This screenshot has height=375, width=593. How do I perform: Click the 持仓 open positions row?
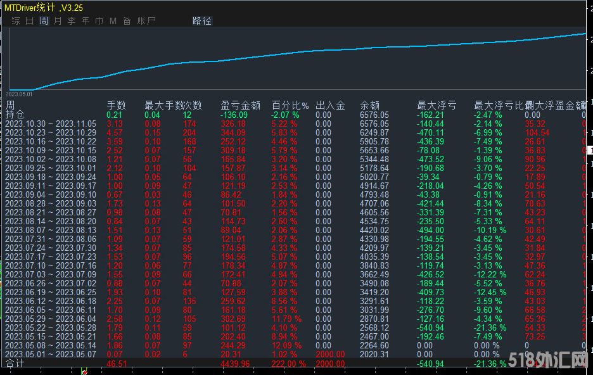[x=15, y=115]
